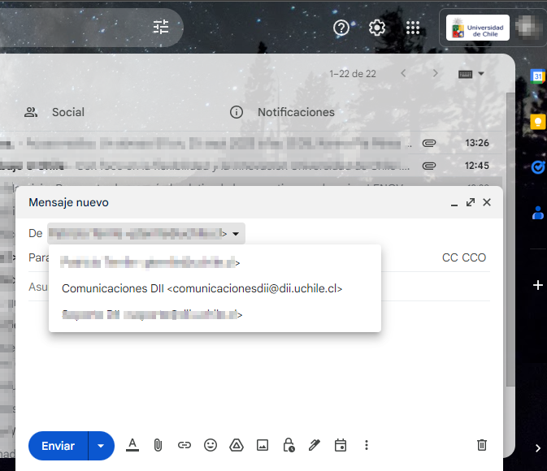Image resolution: width=547 pixels, height=471 pixels.
Task: Attach files with paperclip icon
Action: pos(158,445)
